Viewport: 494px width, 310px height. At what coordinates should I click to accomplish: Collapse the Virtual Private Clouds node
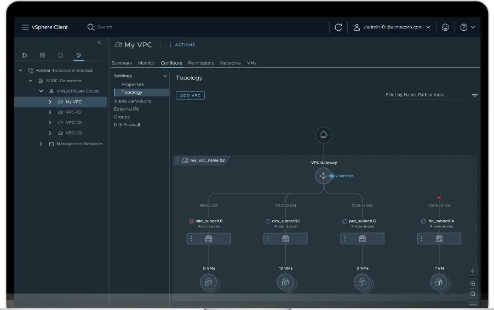point(41,91)
